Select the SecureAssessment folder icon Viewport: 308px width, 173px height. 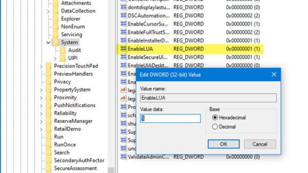click(x=49, y=169)
